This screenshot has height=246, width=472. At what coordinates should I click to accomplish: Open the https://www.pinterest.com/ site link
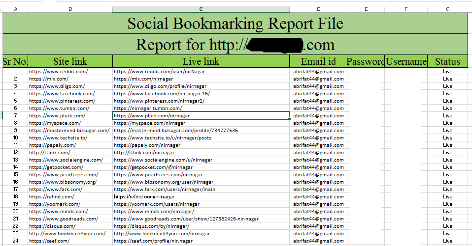click(x=62, y=101)
